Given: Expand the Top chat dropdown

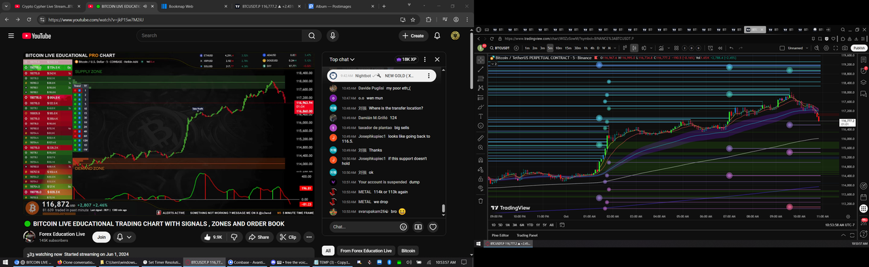Looking at the screenshot, I should (342, 59).
